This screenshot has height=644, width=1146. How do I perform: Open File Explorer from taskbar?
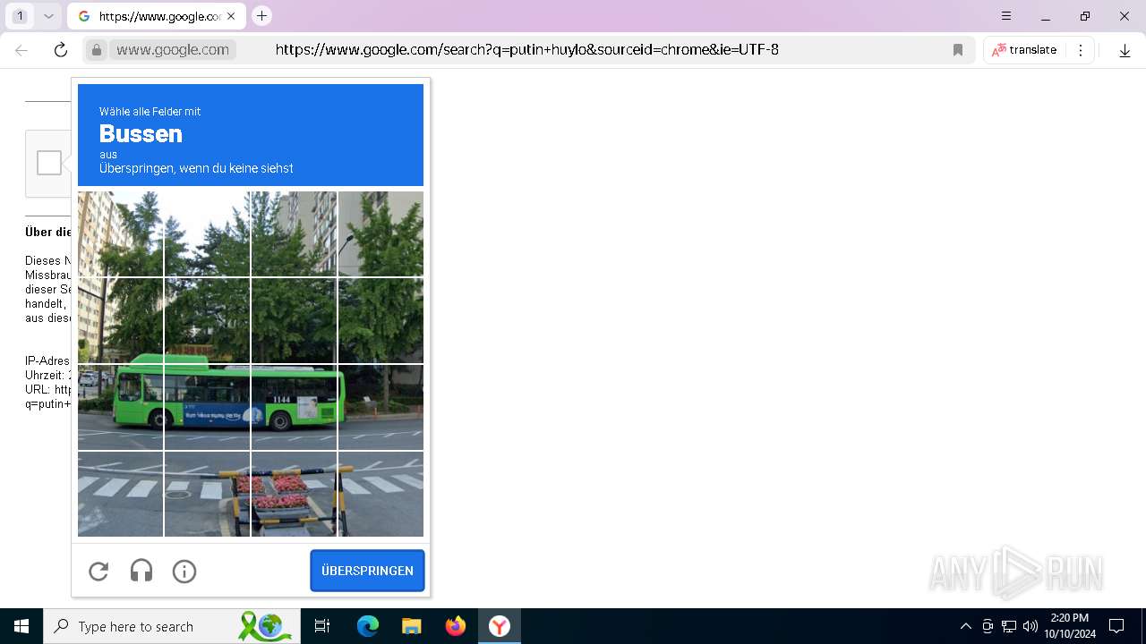pos(411,626)
